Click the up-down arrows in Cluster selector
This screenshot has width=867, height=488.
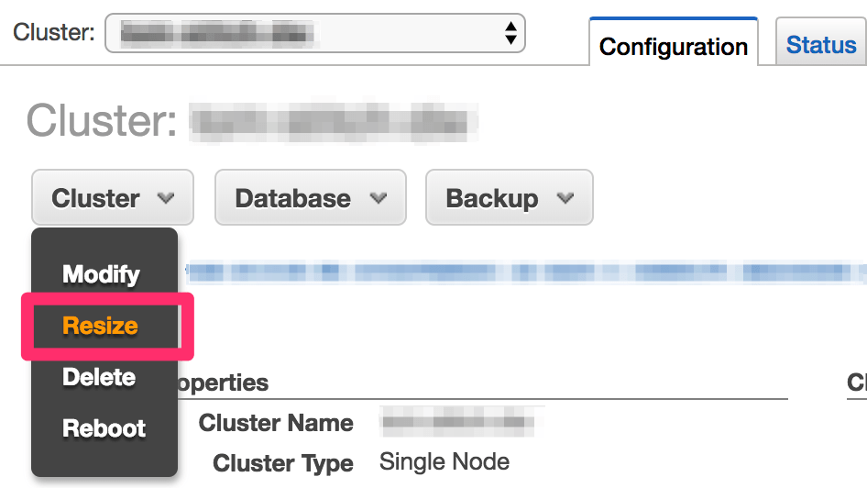pos(510,33)
